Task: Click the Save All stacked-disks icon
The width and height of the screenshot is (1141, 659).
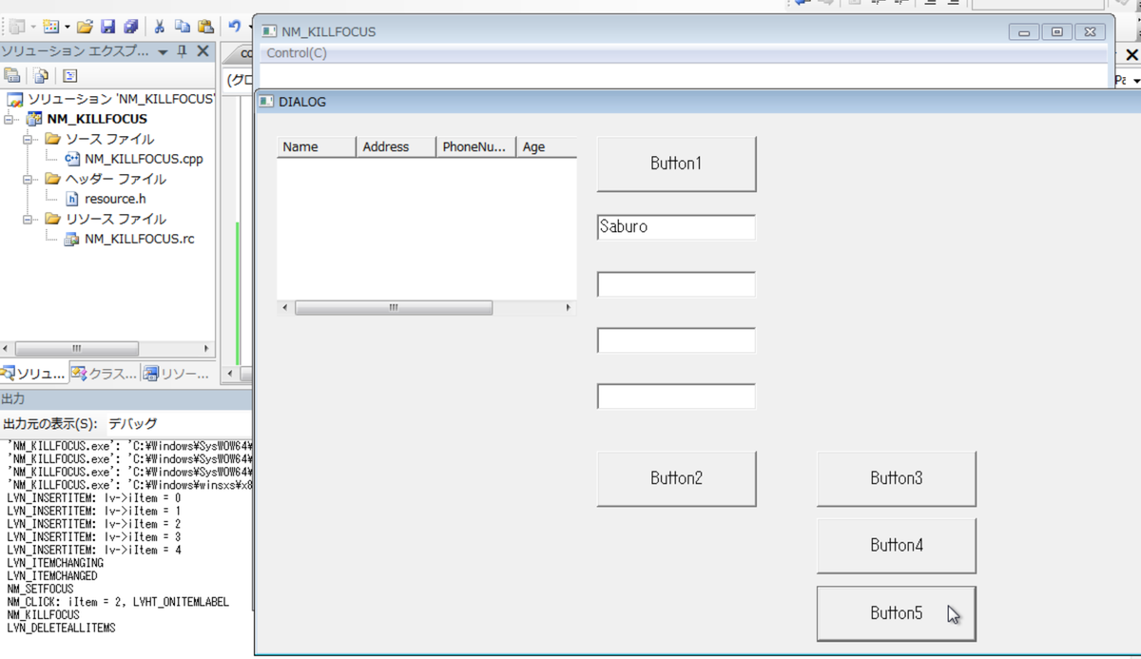Action: [x=130, y=27]
